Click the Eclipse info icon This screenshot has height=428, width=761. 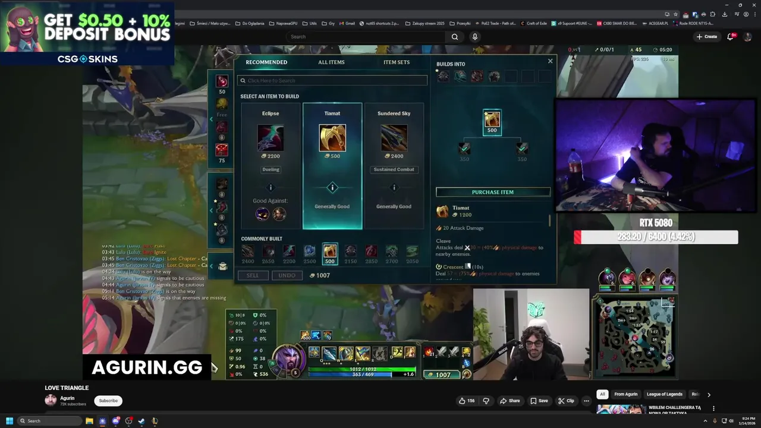[x=271, y=188]
